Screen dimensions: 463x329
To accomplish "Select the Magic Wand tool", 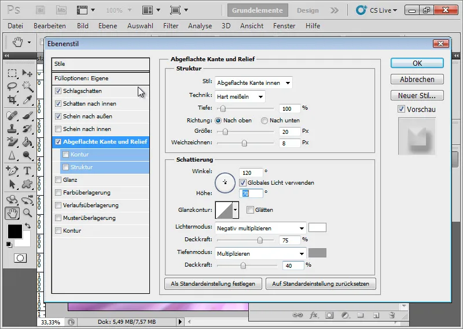I will click(x=27, y=87).
